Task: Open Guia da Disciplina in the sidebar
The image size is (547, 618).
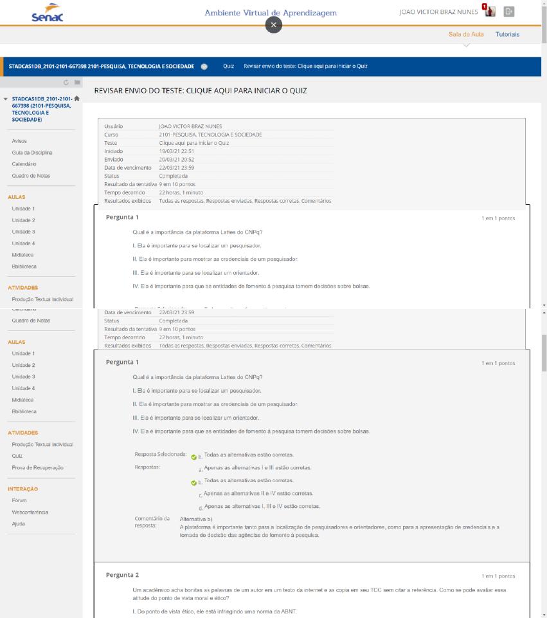Action: 31,153
